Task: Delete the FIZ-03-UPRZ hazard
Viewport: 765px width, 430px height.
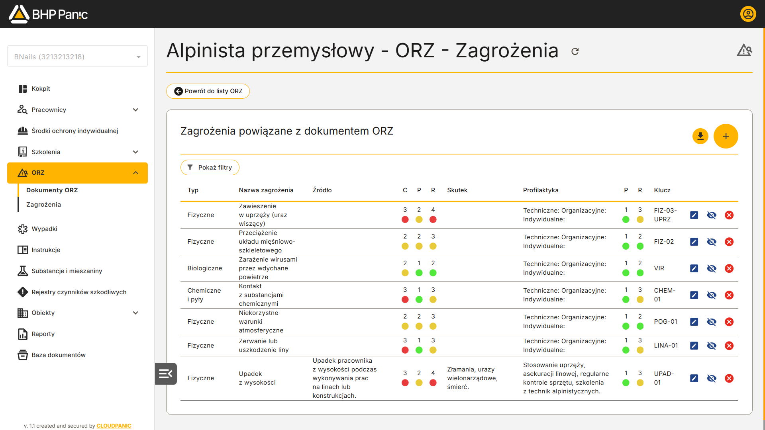Action: [729, 215]
